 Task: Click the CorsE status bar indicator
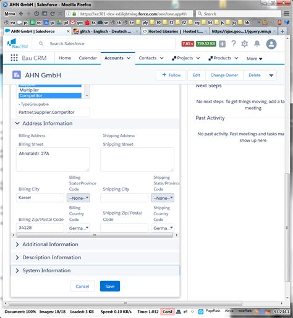pyautogui.click(x=168, y=312)
